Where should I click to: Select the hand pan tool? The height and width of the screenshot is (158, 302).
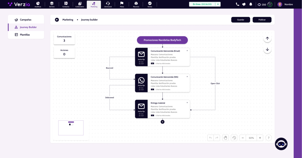tap(225, 138)
